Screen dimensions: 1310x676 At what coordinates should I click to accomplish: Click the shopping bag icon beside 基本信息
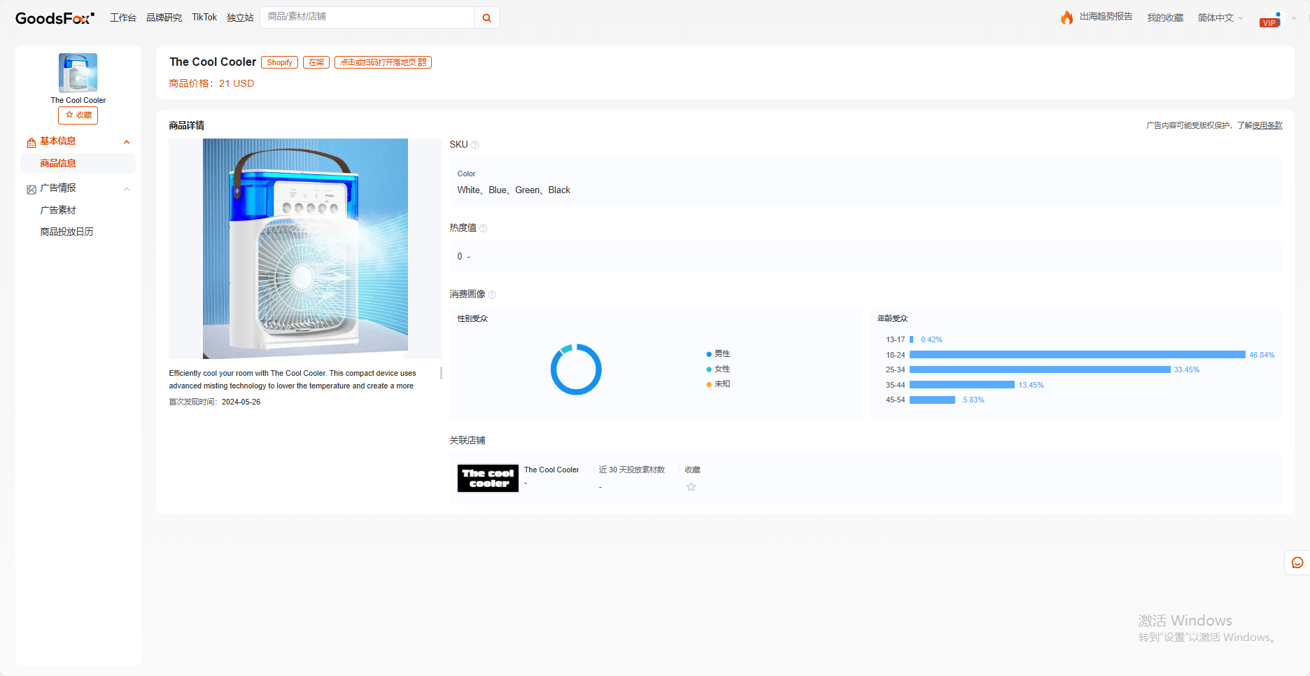pyautogui.click(x=31, y=143)
